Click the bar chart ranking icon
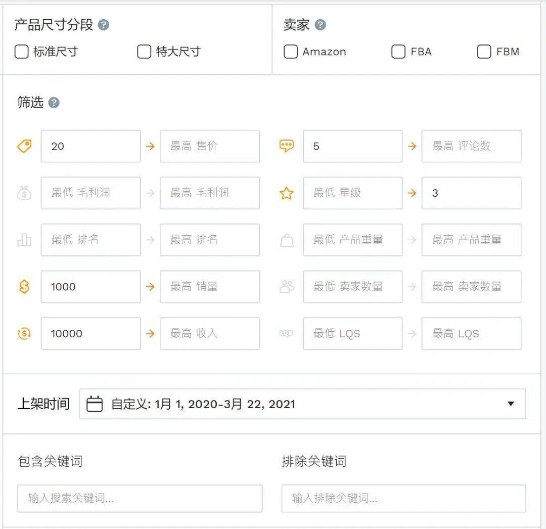This screenshot has height=529, width=546. (24, 240)
